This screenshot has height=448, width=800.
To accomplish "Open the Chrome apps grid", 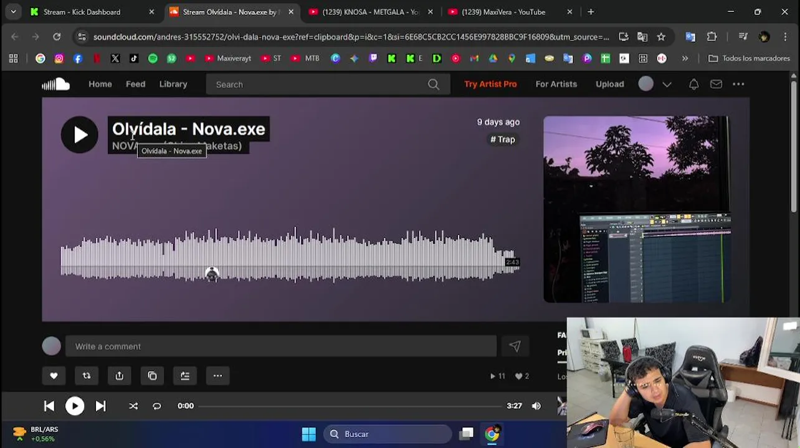I will (x=13, y=58).
